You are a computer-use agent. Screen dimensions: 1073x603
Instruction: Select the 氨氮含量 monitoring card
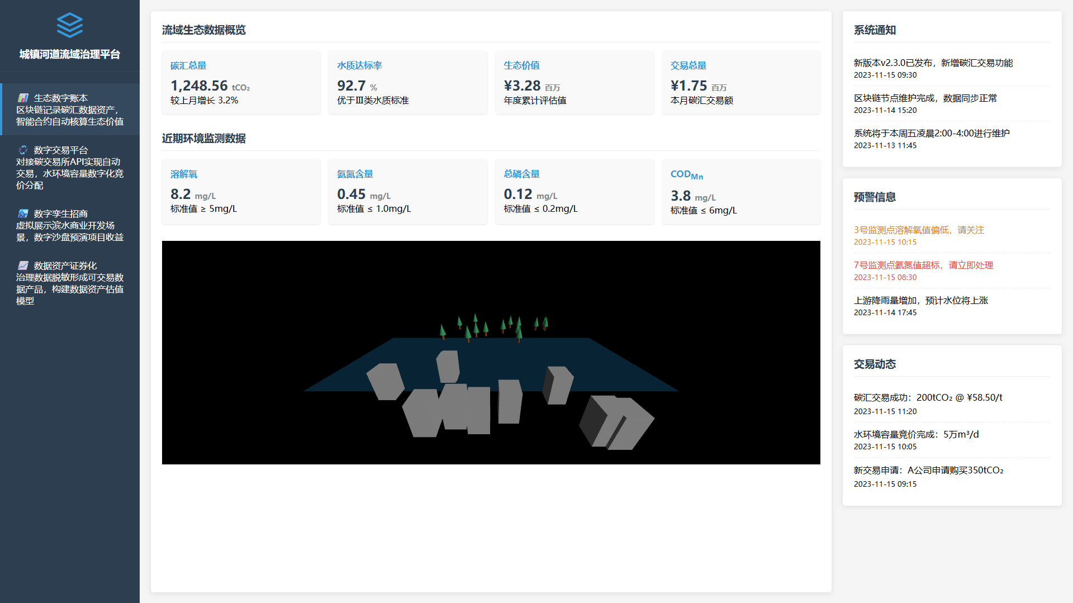tap(407, 192)
